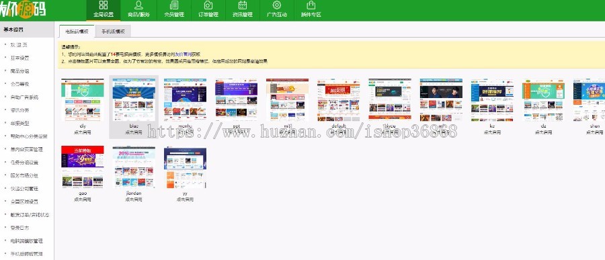The width and height of the screenshot is (605, 260).
Task: View the red 当前模板 template thumbnail
Action: (82, 167)
